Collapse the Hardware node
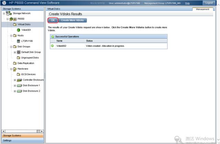 [x=11, y=69]
